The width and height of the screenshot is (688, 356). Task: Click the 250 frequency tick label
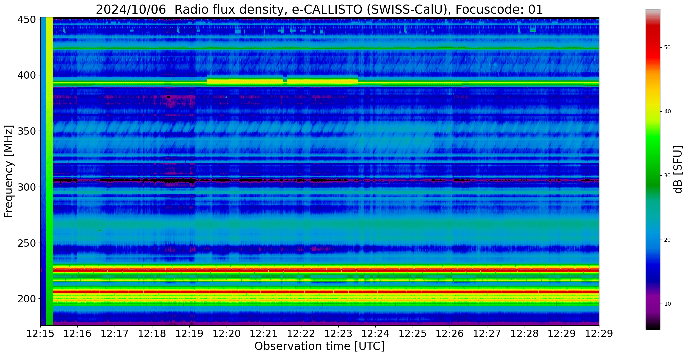pyautogui.click(x=26, y=243)
